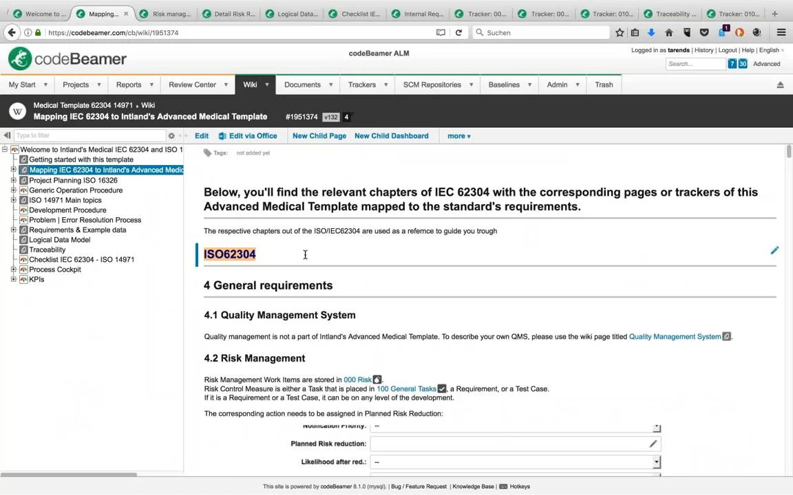Open the blue downloads arrow icon
Screen dimensions: 793x495
pos(651,32)
